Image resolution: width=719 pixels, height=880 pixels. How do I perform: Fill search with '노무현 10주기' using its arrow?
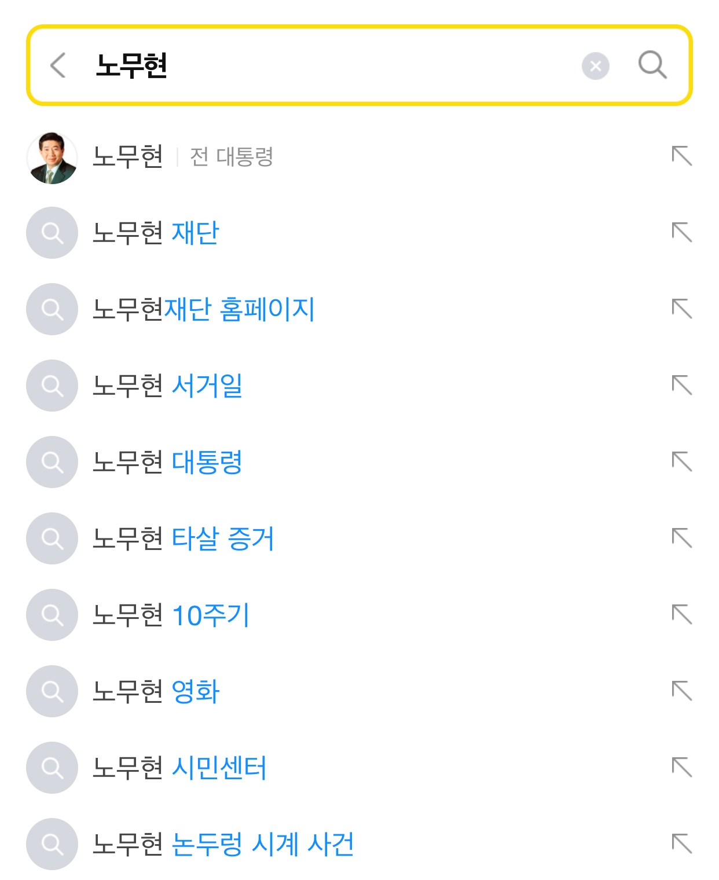(x=681, y=615)
